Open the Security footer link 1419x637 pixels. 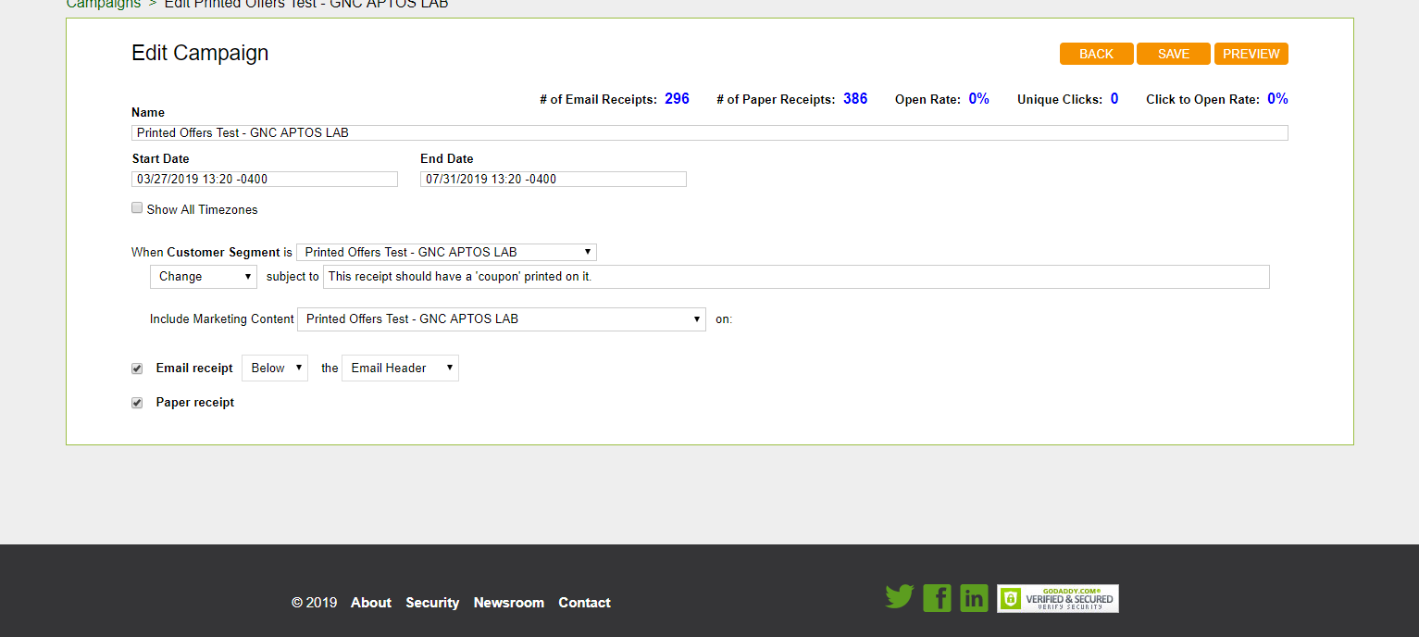(x=432, y=603)
